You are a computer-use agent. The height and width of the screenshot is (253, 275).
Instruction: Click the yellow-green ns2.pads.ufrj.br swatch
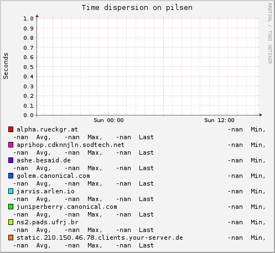coord(11,222)
